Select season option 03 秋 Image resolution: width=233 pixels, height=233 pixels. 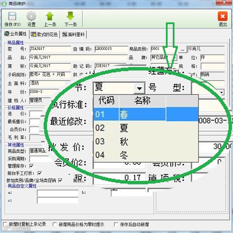click(146, 141)
